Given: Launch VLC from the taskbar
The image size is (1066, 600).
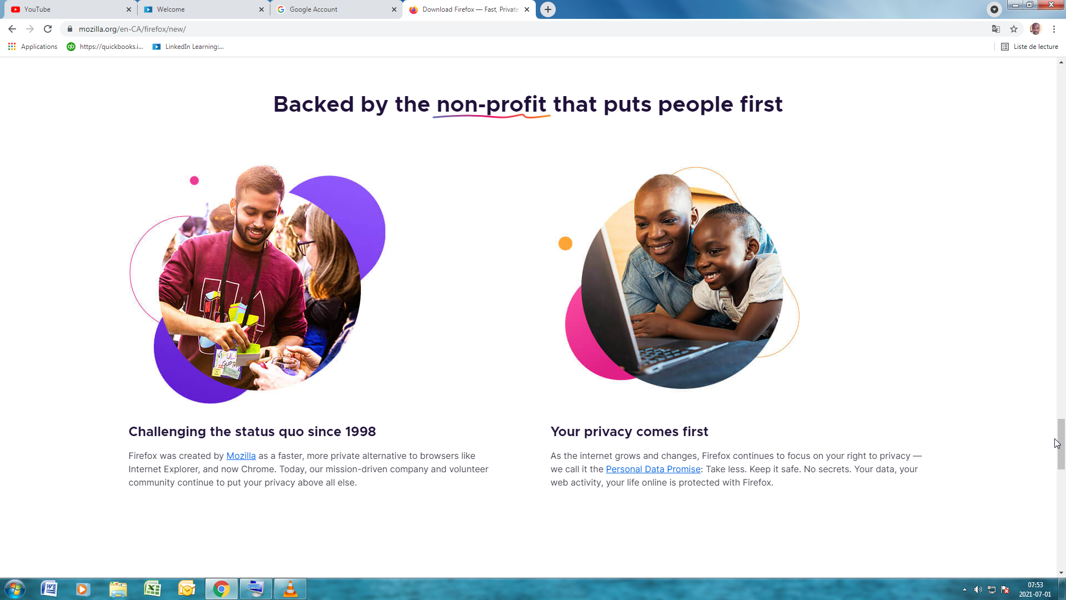Looking at the screenshot, I should pyautogui.click(x=290, y=589).
